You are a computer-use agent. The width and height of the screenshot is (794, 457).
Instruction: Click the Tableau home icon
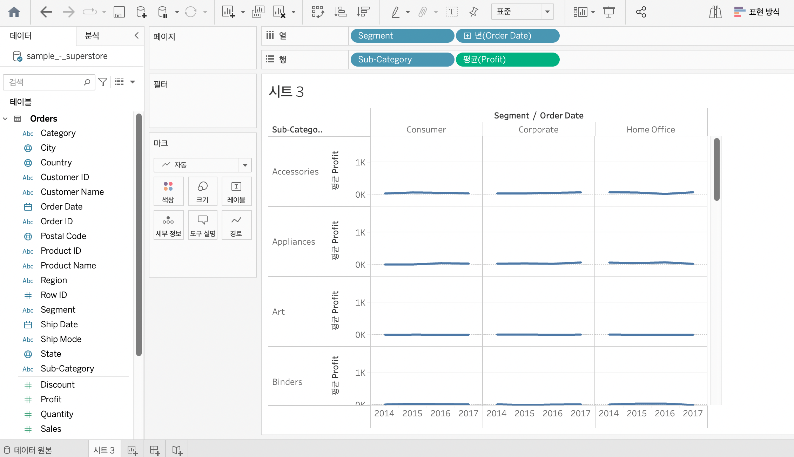click(x=14, y=12)
